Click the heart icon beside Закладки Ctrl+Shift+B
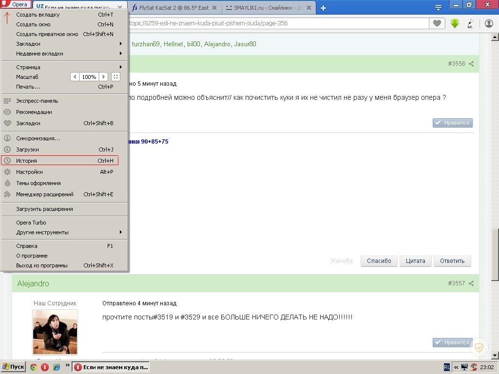 [x=7, y=123]
